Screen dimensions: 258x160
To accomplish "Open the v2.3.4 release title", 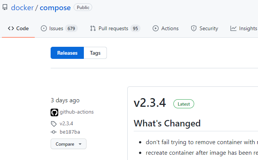I will point(150,103).
